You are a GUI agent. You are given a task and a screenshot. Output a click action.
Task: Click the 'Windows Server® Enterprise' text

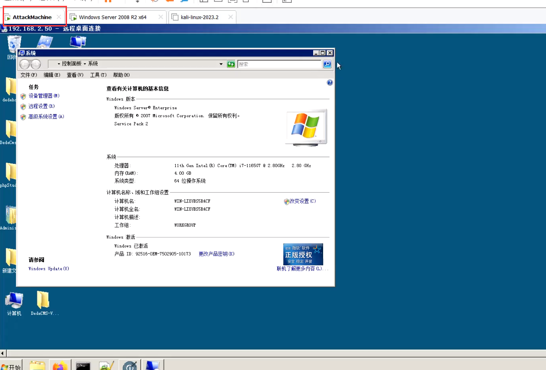[146, 108]
